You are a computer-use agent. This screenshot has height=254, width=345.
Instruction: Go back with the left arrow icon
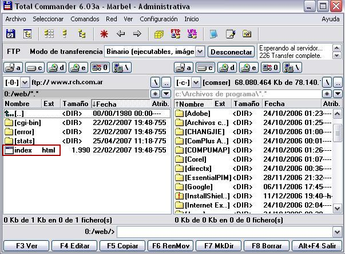point(121,34)
